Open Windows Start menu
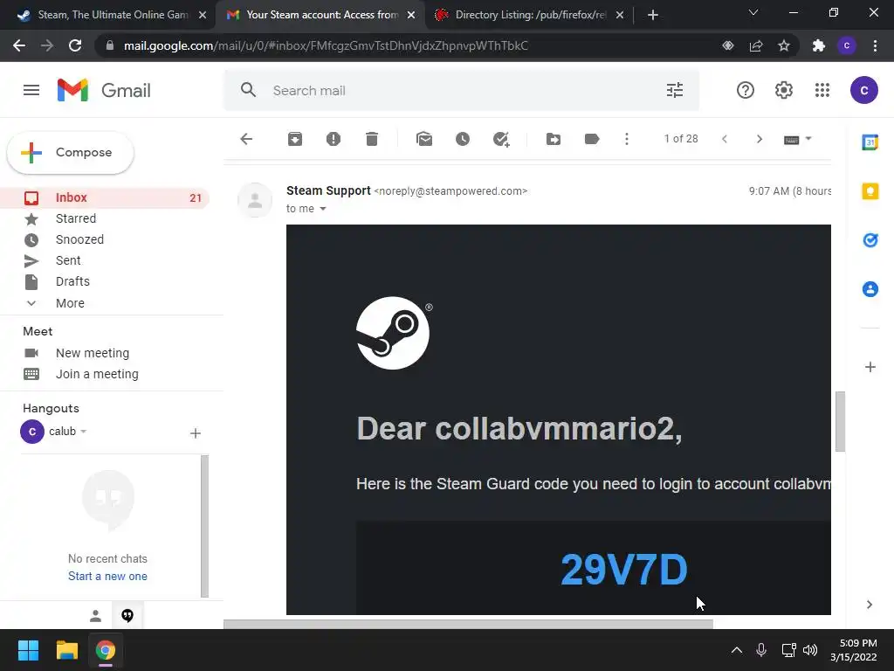 point(28,650)
